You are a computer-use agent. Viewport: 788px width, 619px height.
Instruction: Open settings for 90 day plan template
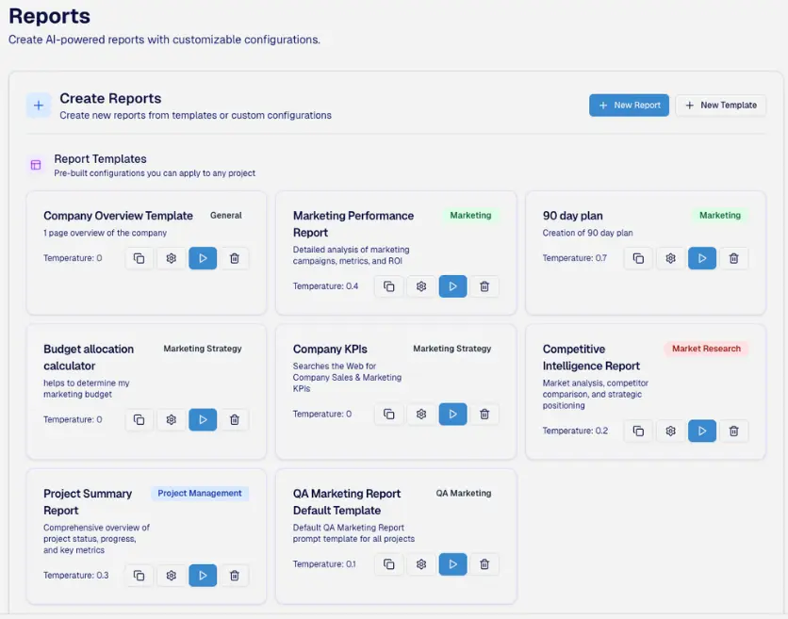[670, 258]
